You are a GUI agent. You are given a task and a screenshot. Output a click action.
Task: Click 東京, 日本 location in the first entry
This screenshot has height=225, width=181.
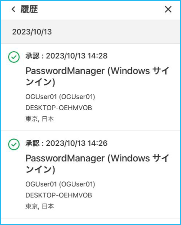click(40, 119)
